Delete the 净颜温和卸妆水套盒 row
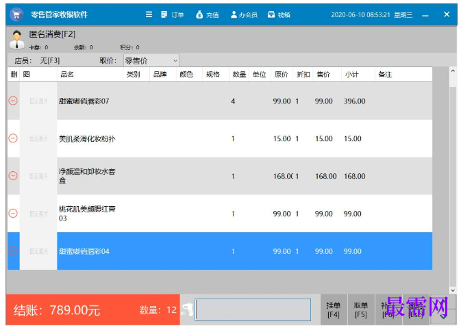The image size is (461, 328). (x=13, y=176)
